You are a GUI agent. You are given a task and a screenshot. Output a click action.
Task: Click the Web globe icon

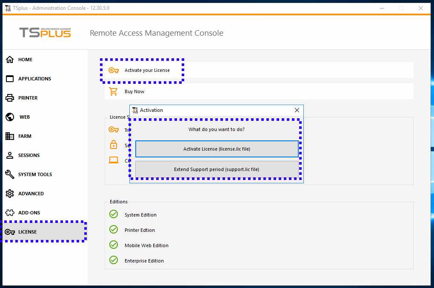click(x=10, y=117)
